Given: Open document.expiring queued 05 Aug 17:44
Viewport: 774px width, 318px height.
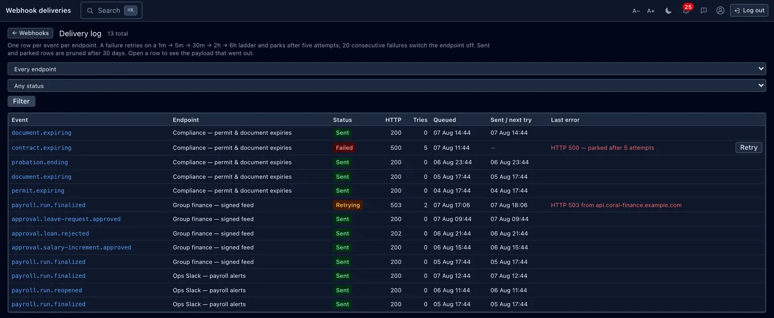Looking at the screenshot, I should (x=41, y=177).
